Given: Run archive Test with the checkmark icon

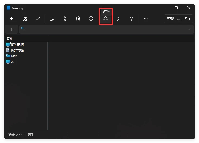Looking at the screenshot, I should tap(38, 19).
